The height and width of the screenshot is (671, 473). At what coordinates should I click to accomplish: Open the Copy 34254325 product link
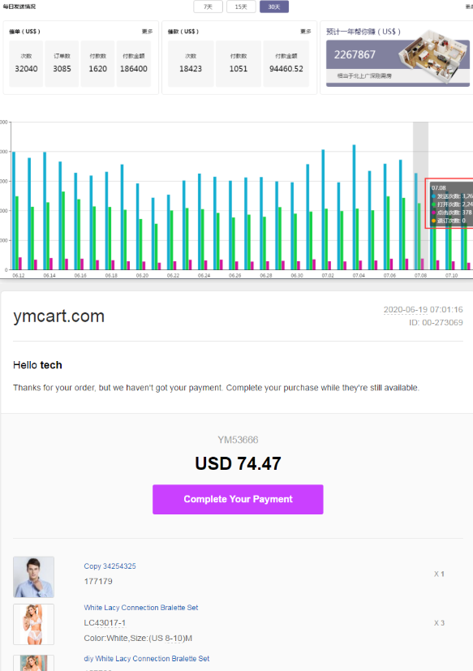[110, 566]
